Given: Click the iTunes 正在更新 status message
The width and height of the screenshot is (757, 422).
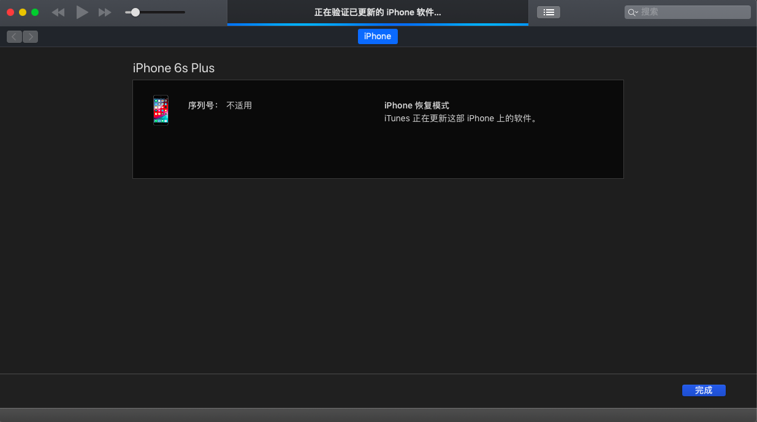Looking at the screenshot, I should pos(461,118).
